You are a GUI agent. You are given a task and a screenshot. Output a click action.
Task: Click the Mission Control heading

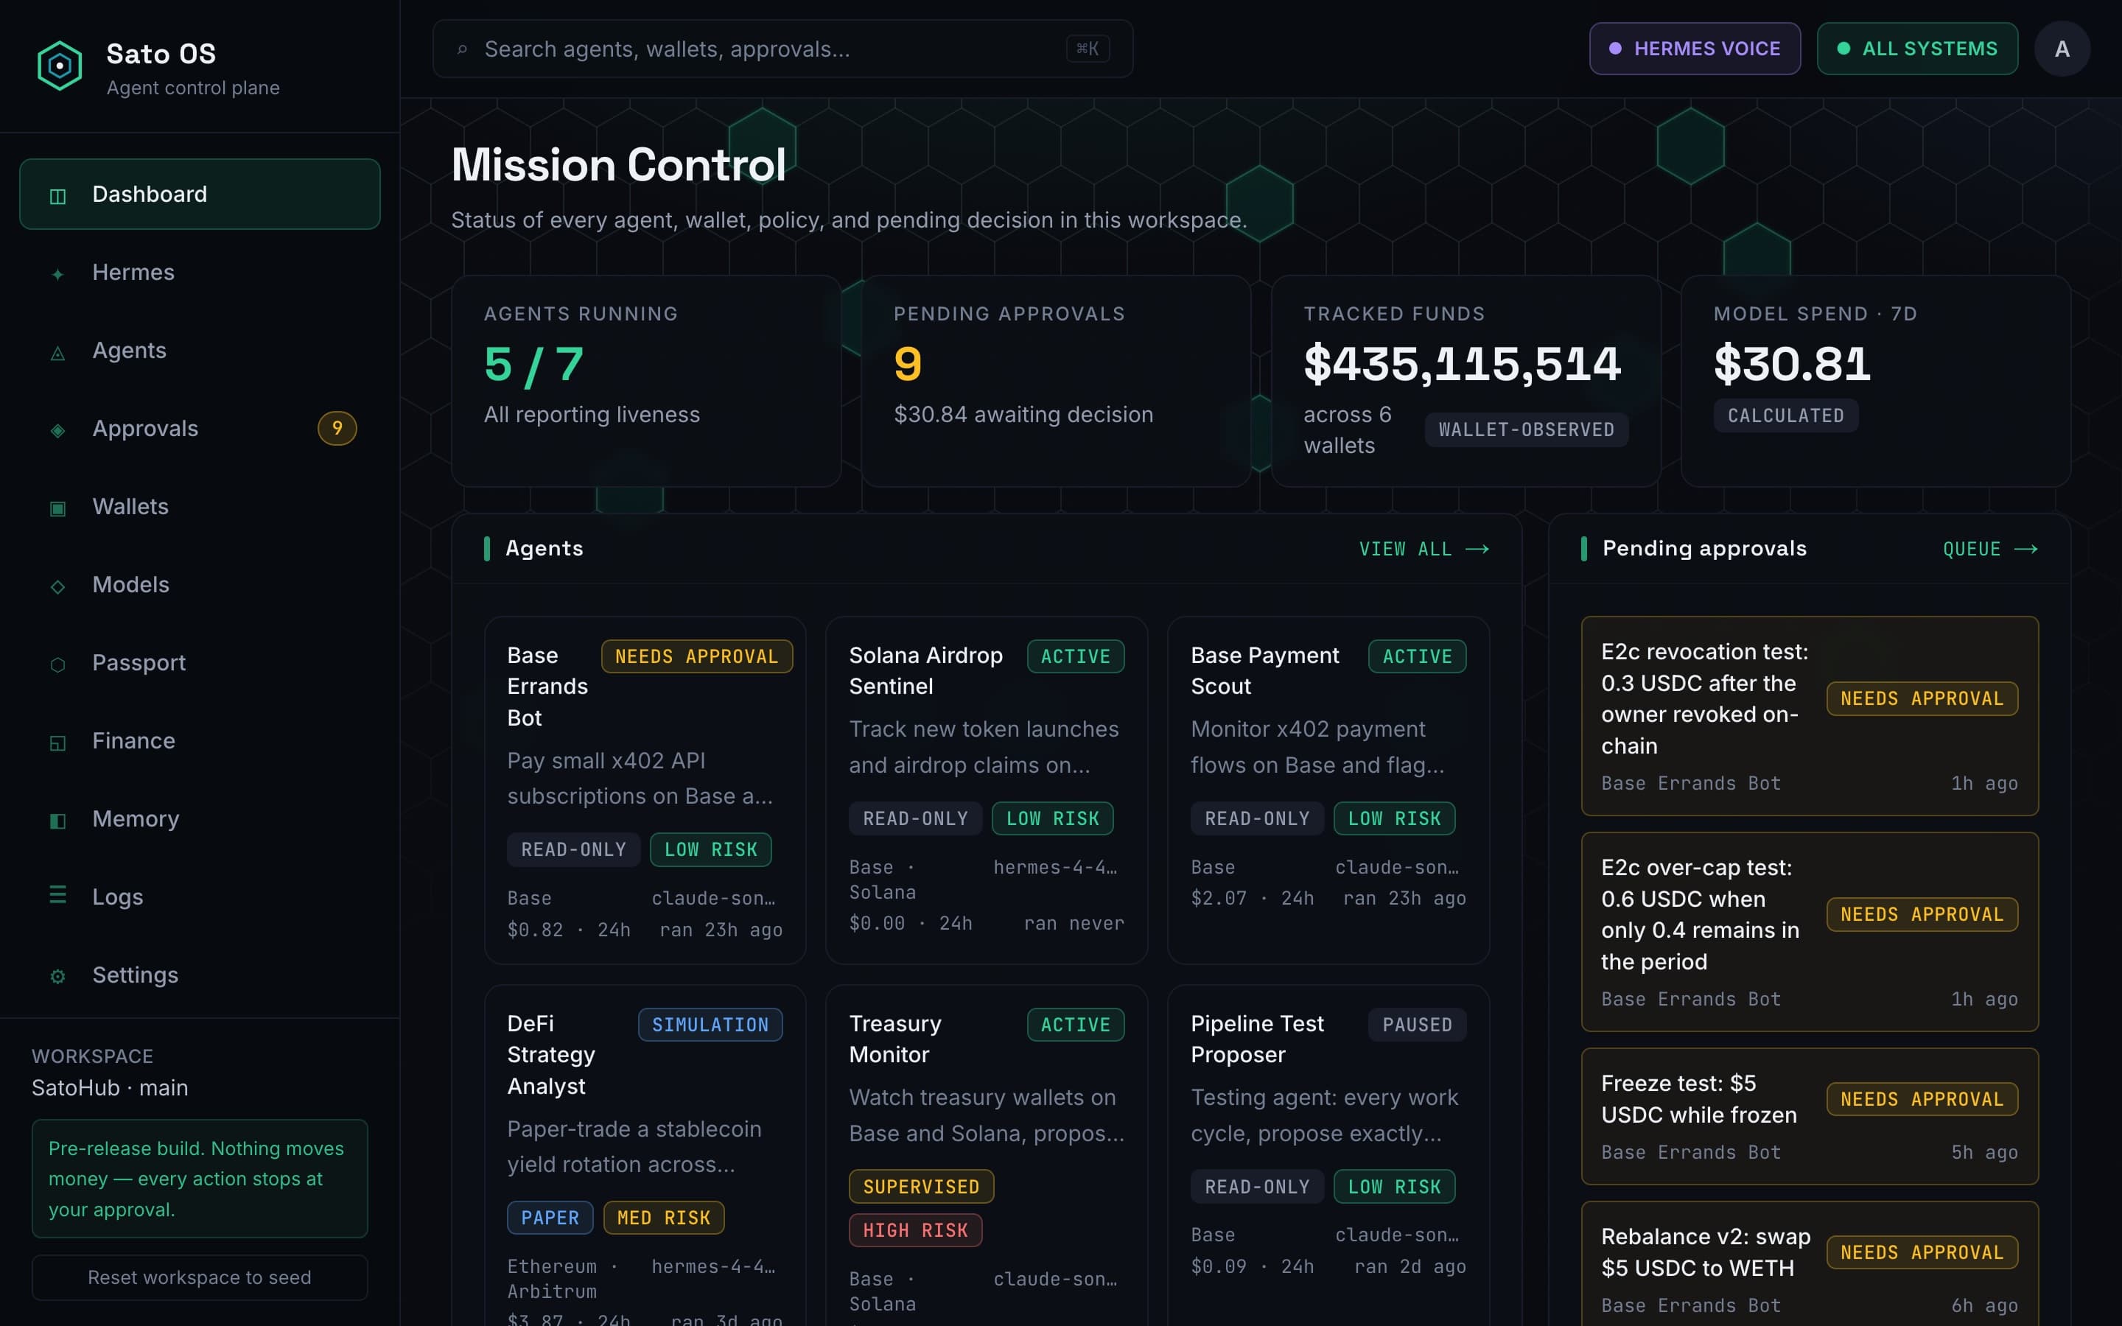(618, 165)
